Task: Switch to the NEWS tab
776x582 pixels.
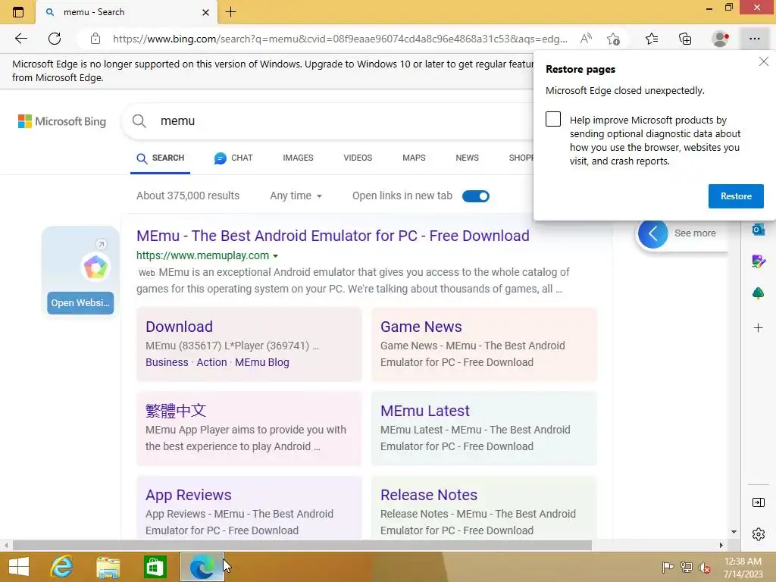Action: click(x=467, y=158)
